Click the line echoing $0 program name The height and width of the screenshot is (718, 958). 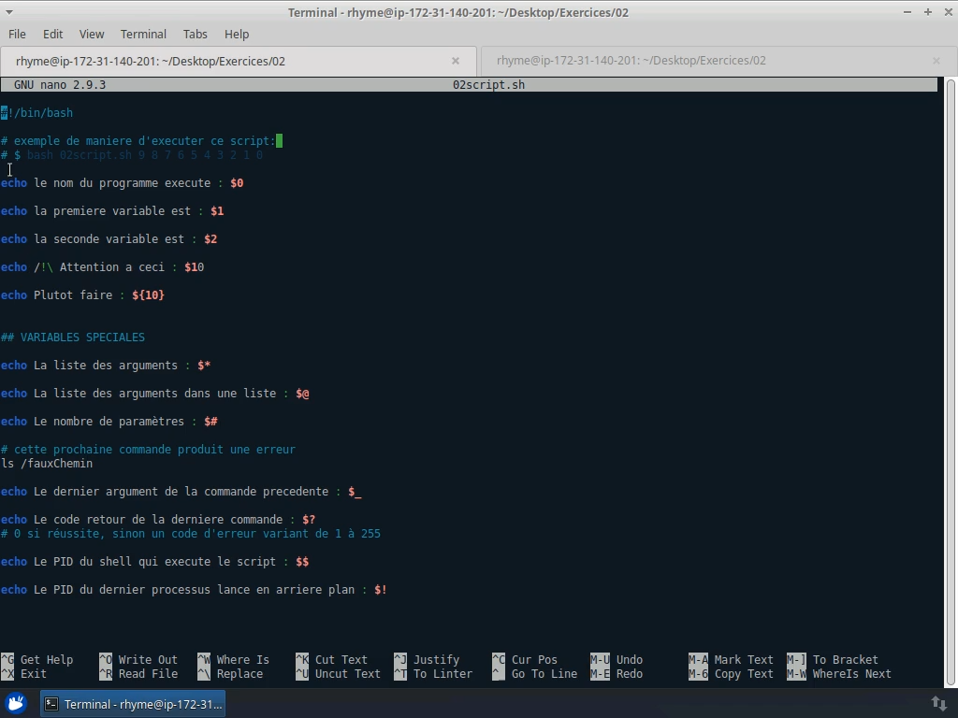[x=123, y=183]
